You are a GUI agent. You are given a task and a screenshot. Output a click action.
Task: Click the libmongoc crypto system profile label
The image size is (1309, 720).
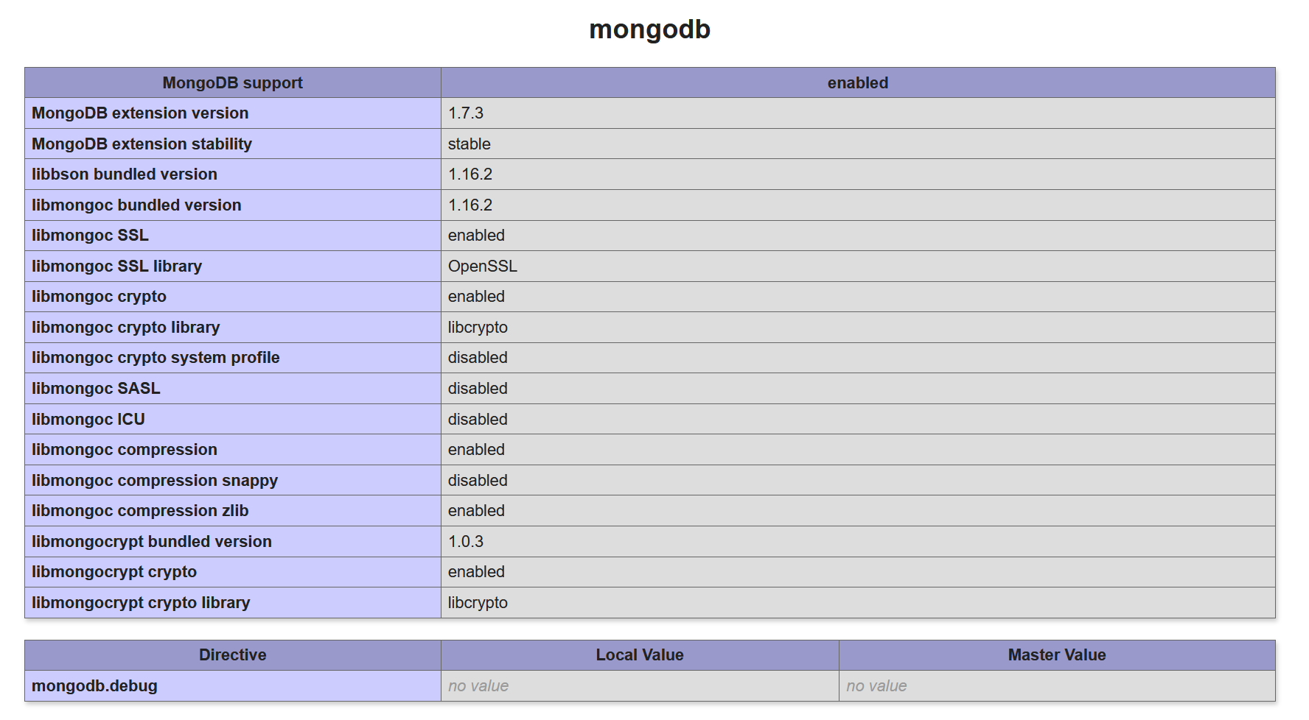[156, 358]
